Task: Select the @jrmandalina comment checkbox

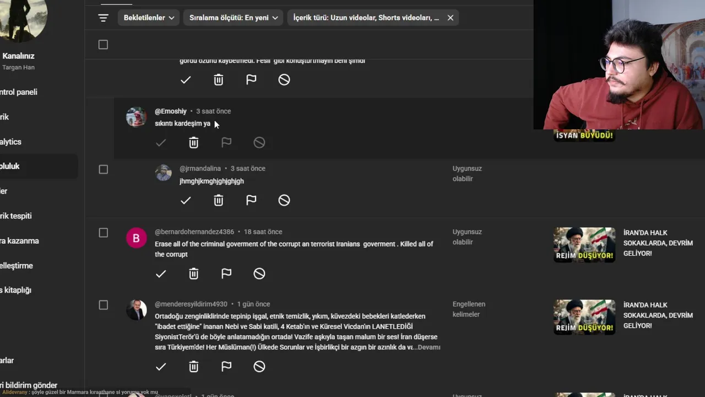Action: pyautogui.click(x=103, y=169)
